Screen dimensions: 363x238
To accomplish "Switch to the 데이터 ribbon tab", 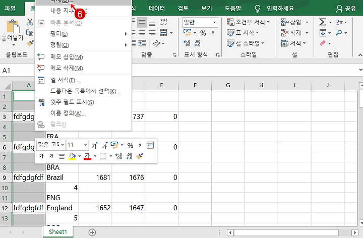I will coord(157,9).
